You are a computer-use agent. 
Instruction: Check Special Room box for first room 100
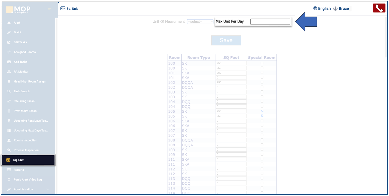tap(262, 63)
